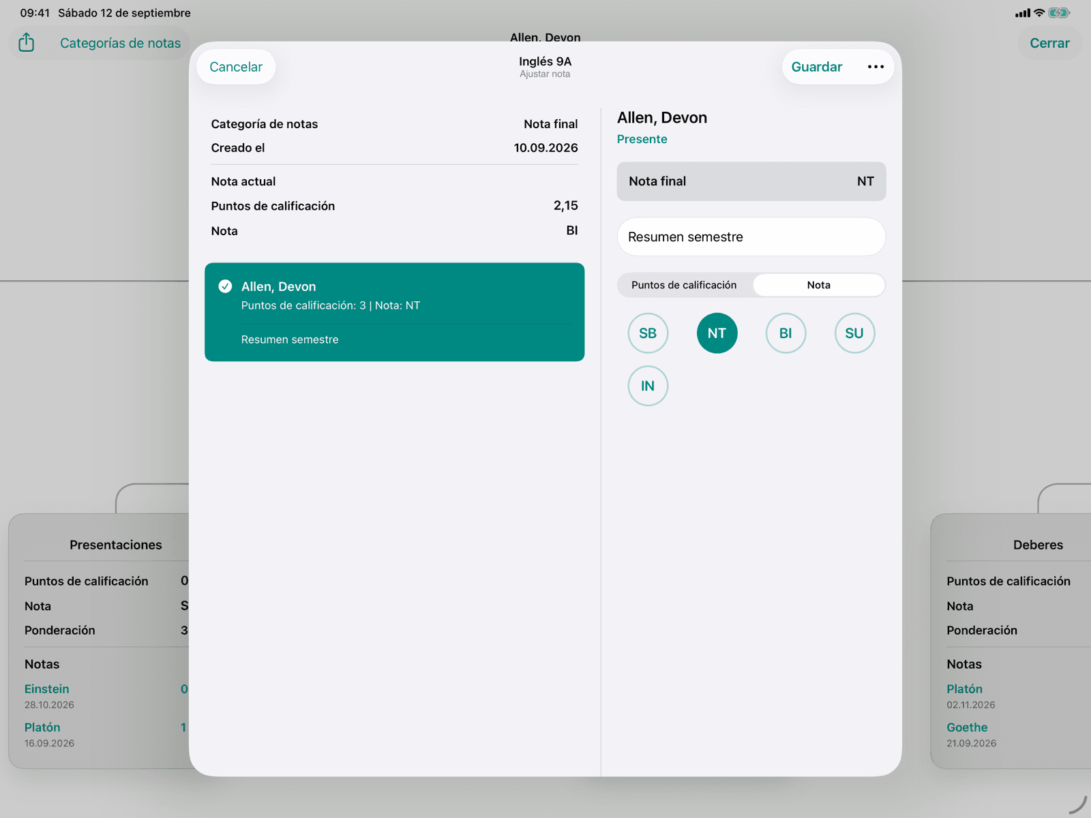Click the Puntos de calificación value 2,15
The width and height of the screenshot is (1091, 818).
pos(565,206)
